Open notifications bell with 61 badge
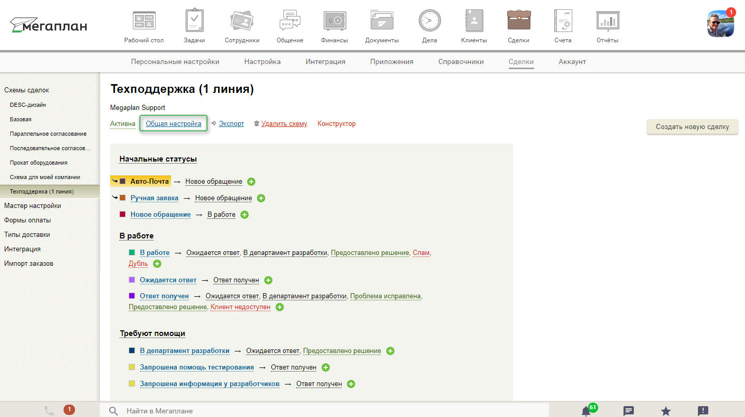745x417 pixels. (x=586, y=411)
